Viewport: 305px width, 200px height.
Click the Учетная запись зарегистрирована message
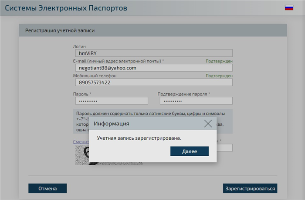[139, 138]
